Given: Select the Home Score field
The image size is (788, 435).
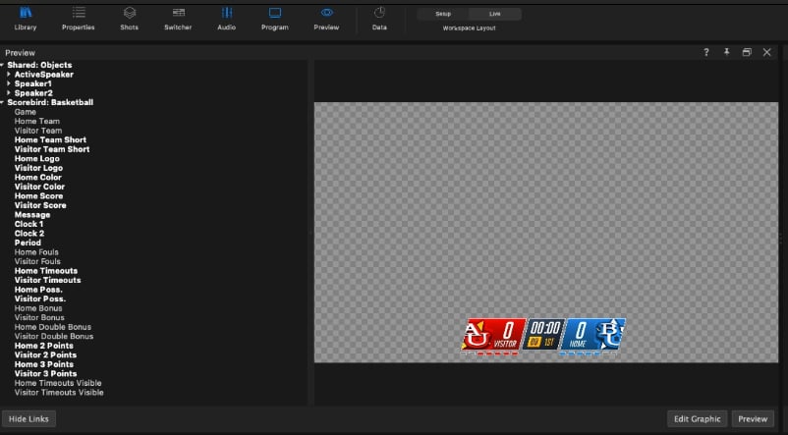Looking at the screenshot, I should [x=38, y=196].
